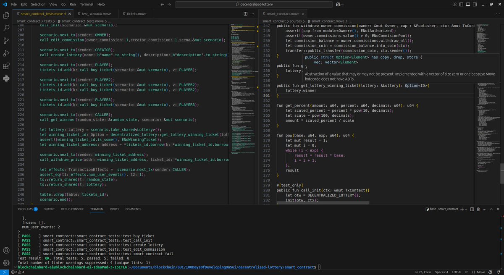Maximize the terminal panel with chevron
This screenshot has width=504, height=275.
492,209
